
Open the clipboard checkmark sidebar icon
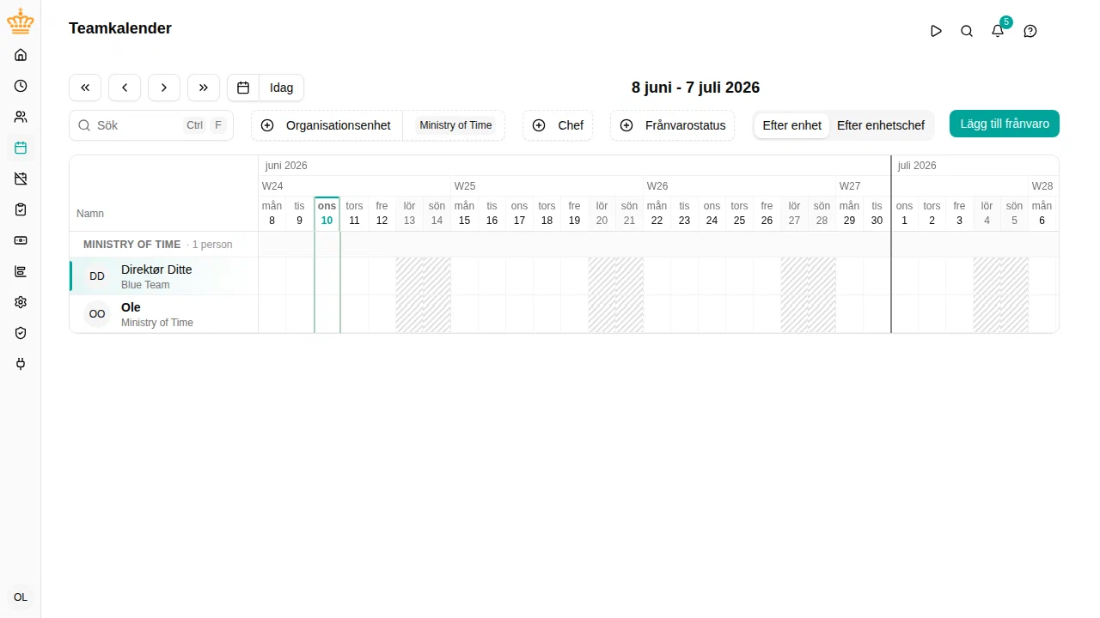point(21,209)
